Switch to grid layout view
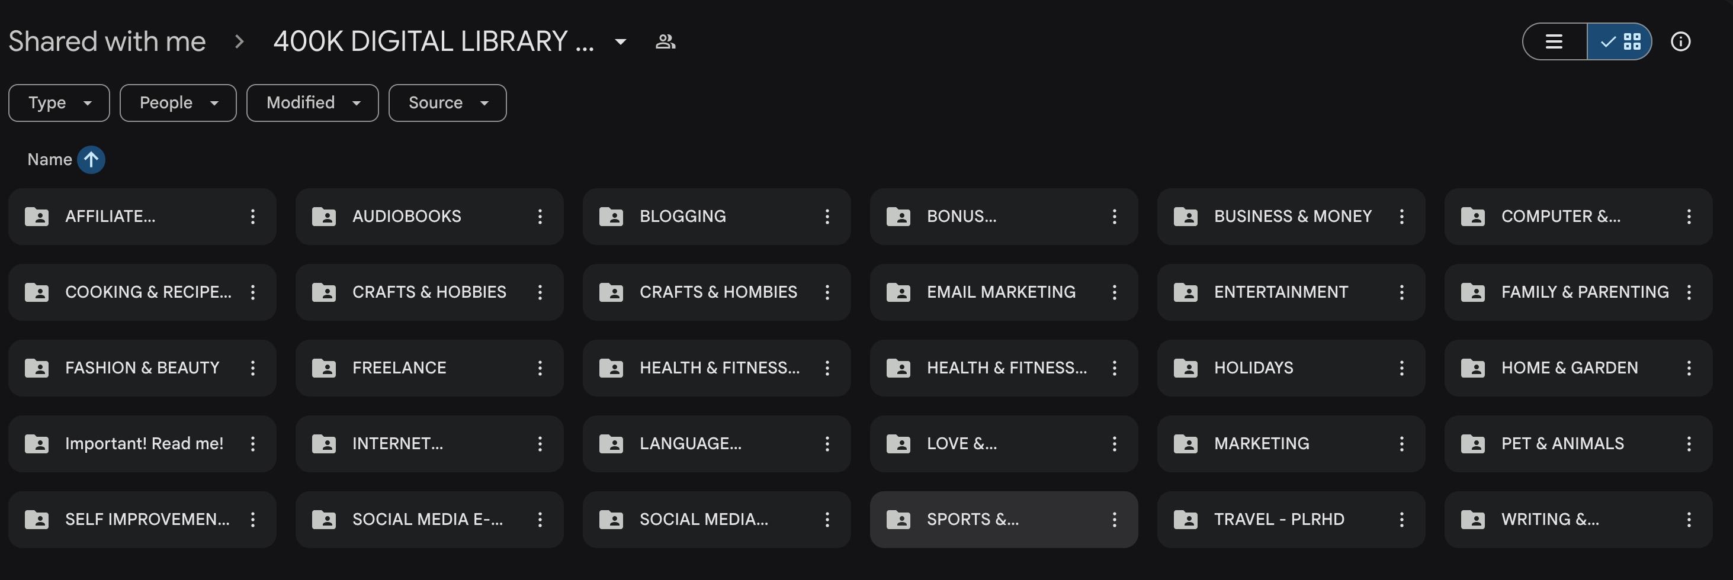 (1620, 41)
